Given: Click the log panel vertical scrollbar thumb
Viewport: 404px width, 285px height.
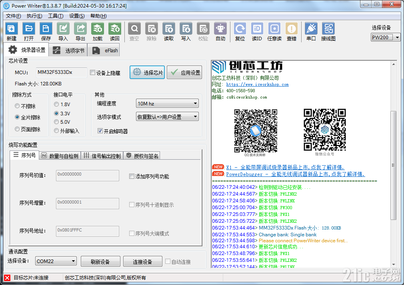Looking at the screenshot, I should tap(393, 165).
